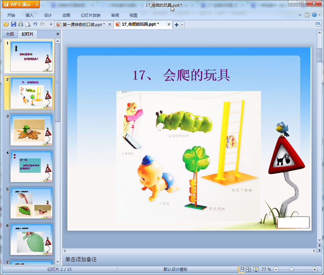
Task: Open the skin shirt icon
Action: coord(307,15)
